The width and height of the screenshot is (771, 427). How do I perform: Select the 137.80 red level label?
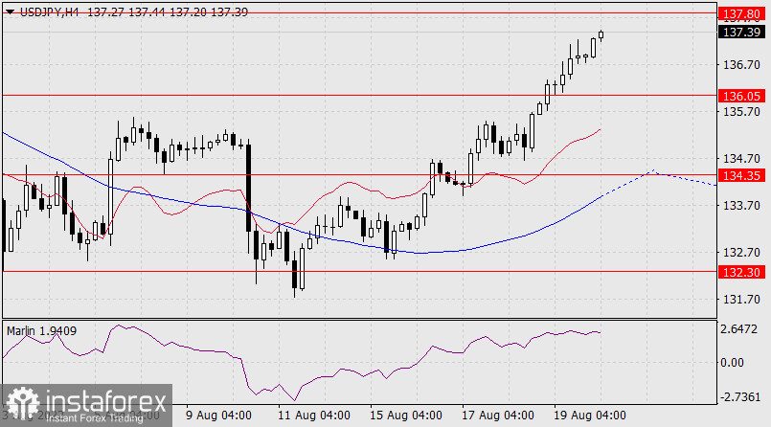coord(741,13)
